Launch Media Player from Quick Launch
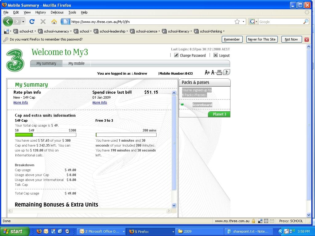 click(x=67, y=231)
